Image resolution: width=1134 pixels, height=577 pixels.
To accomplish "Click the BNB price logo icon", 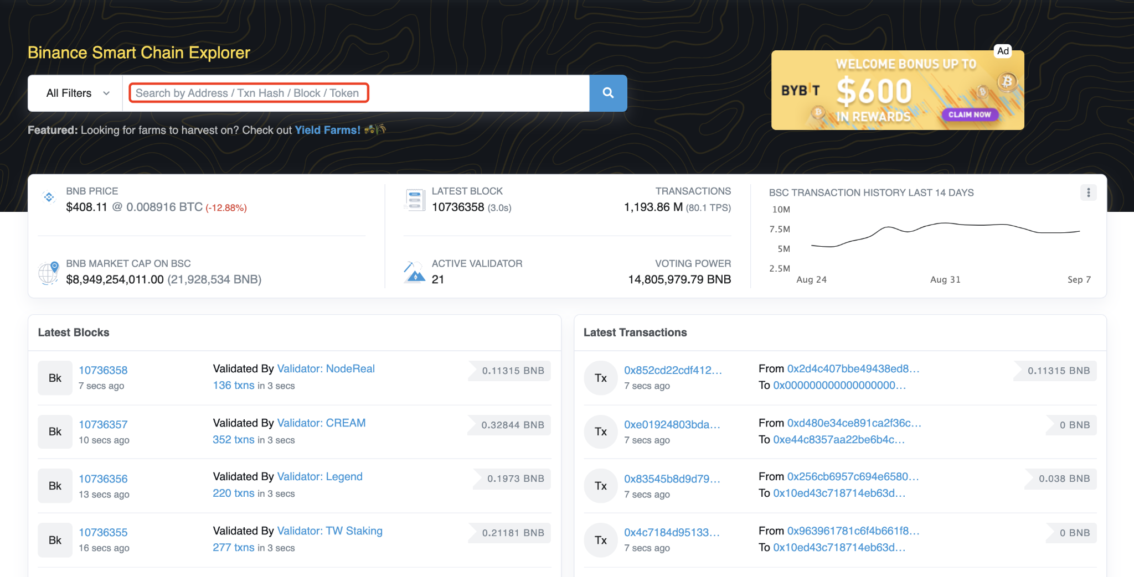I will 49,197.
